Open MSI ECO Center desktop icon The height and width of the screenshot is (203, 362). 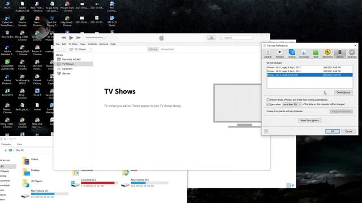coord(112,21)
